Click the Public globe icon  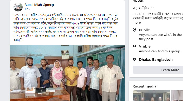134,30
